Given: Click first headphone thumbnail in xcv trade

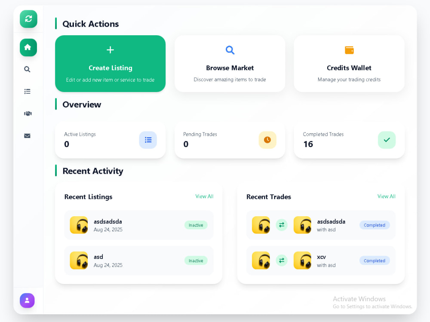Looking at the screenshot, I should coord(261,260).
